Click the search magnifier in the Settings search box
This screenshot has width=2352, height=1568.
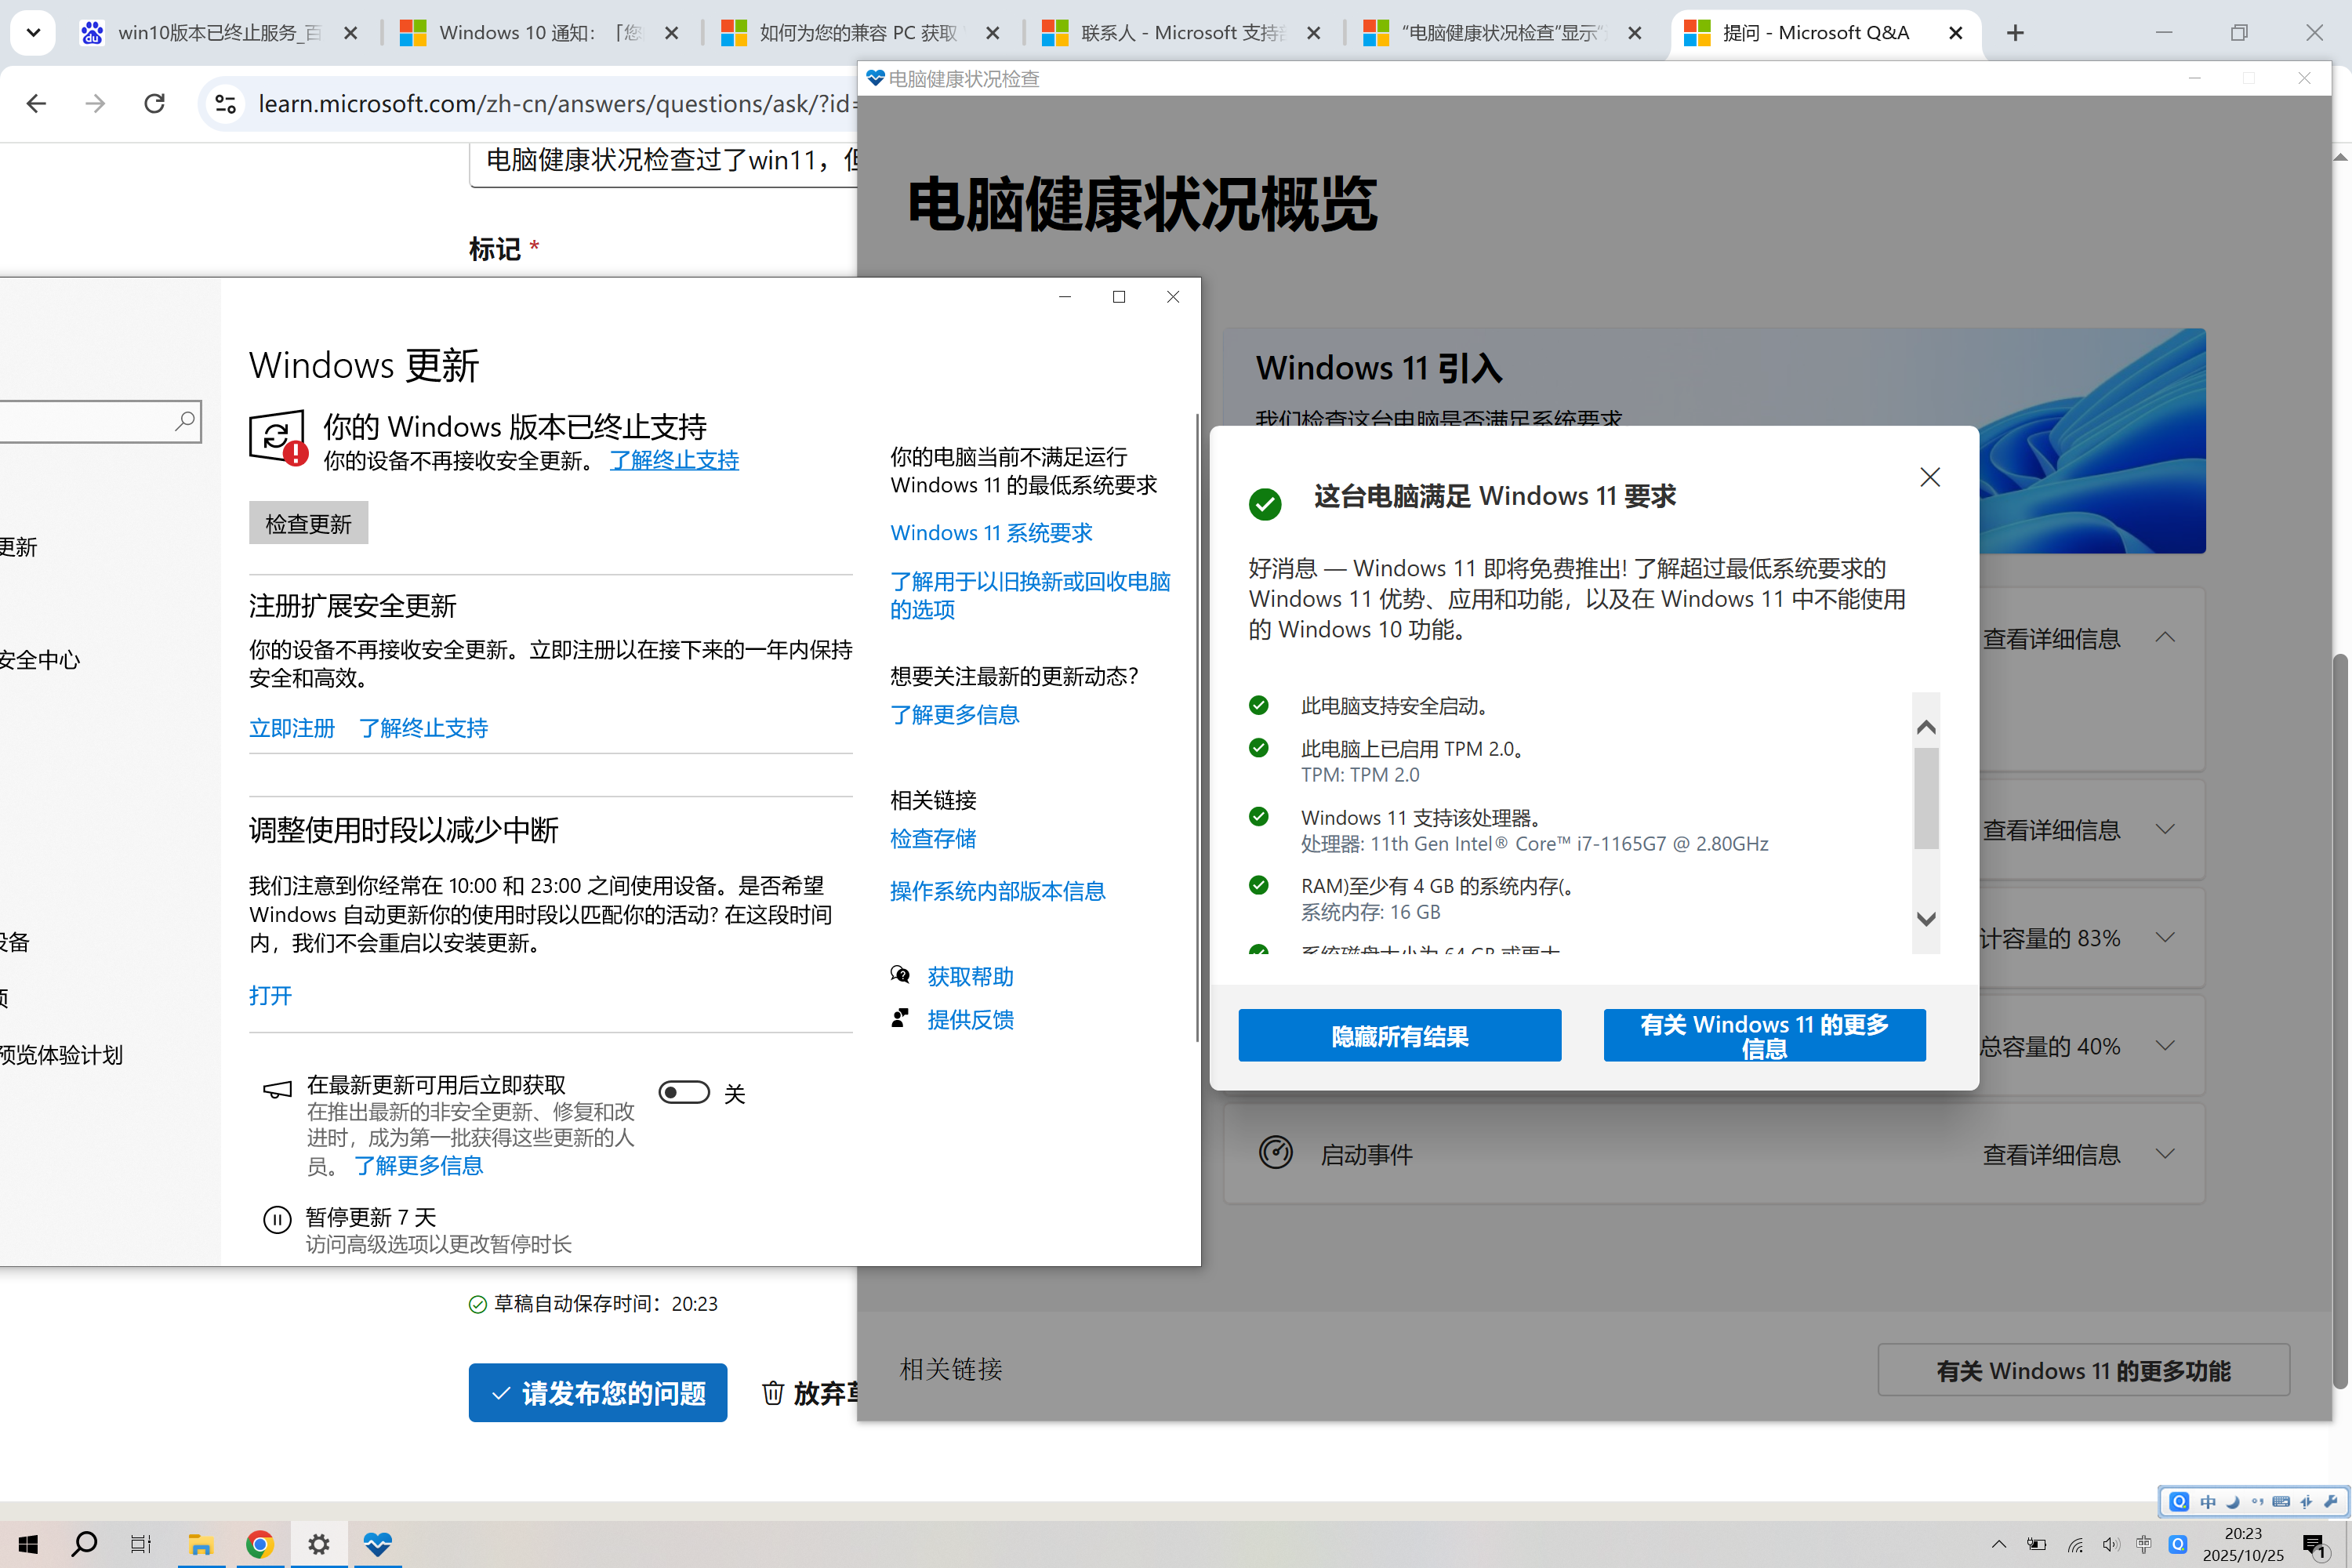(x=185, y=421)
